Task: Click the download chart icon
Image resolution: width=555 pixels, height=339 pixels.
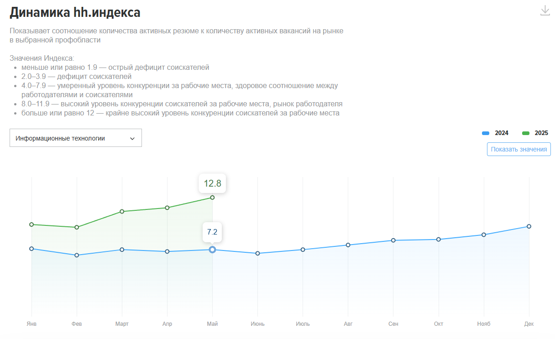Action: 545,10
